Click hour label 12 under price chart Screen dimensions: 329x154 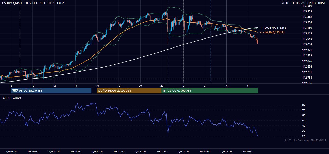54,85
